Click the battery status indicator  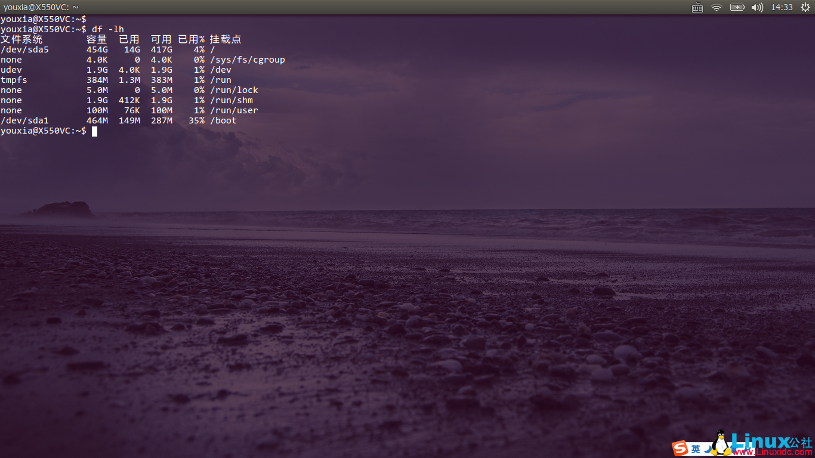click(737, 7)
